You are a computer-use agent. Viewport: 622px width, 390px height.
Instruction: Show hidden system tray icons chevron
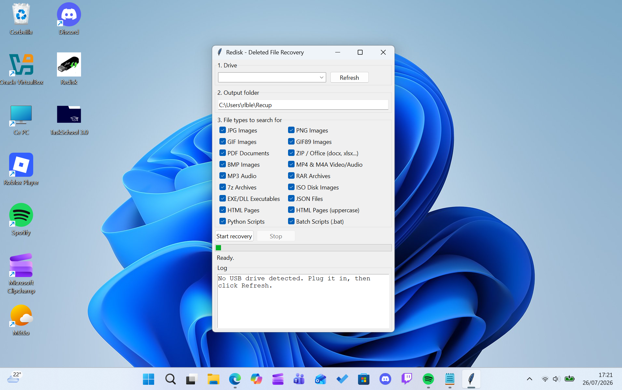pyautogui.click(x=530, y=379)
